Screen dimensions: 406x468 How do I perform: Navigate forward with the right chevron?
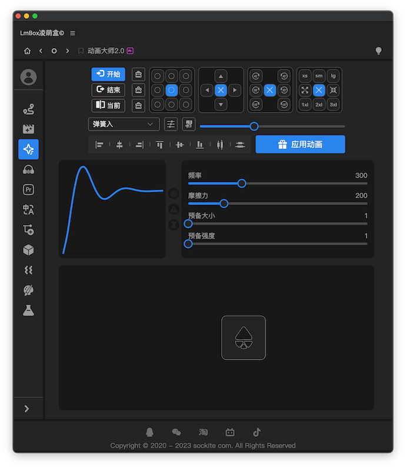[68, 51]
